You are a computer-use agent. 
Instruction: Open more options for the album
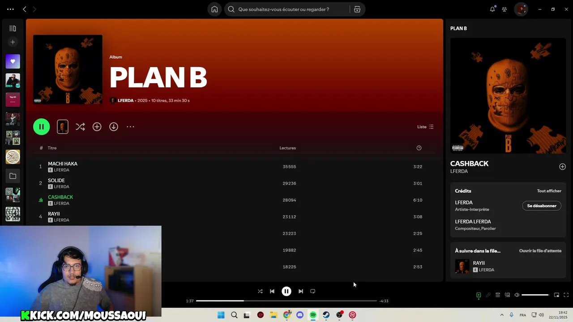click(x=130, y=127)
